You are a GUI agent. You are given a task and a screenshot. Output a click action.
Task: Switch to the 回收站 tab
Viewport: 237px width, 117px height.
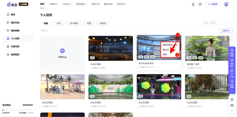click(103, 23)
